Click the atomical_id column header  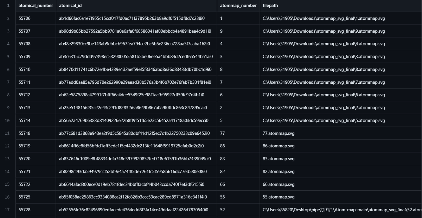pyautogui.click(x=136, y=6)
